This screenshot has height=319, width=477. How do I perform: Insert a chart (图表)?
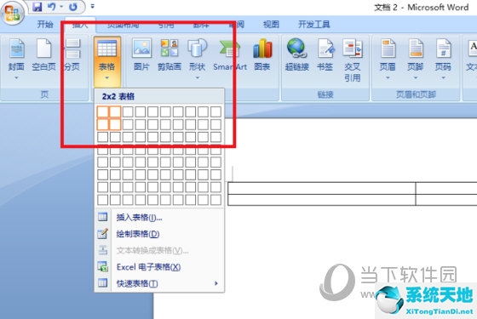click(262, 55)
